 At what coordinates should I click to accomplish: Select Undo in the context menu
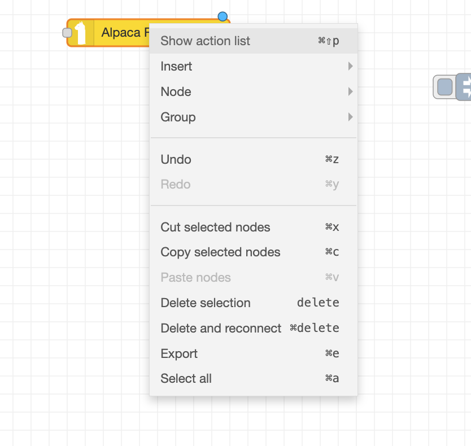pyautogui.click(x=176, y=159)
